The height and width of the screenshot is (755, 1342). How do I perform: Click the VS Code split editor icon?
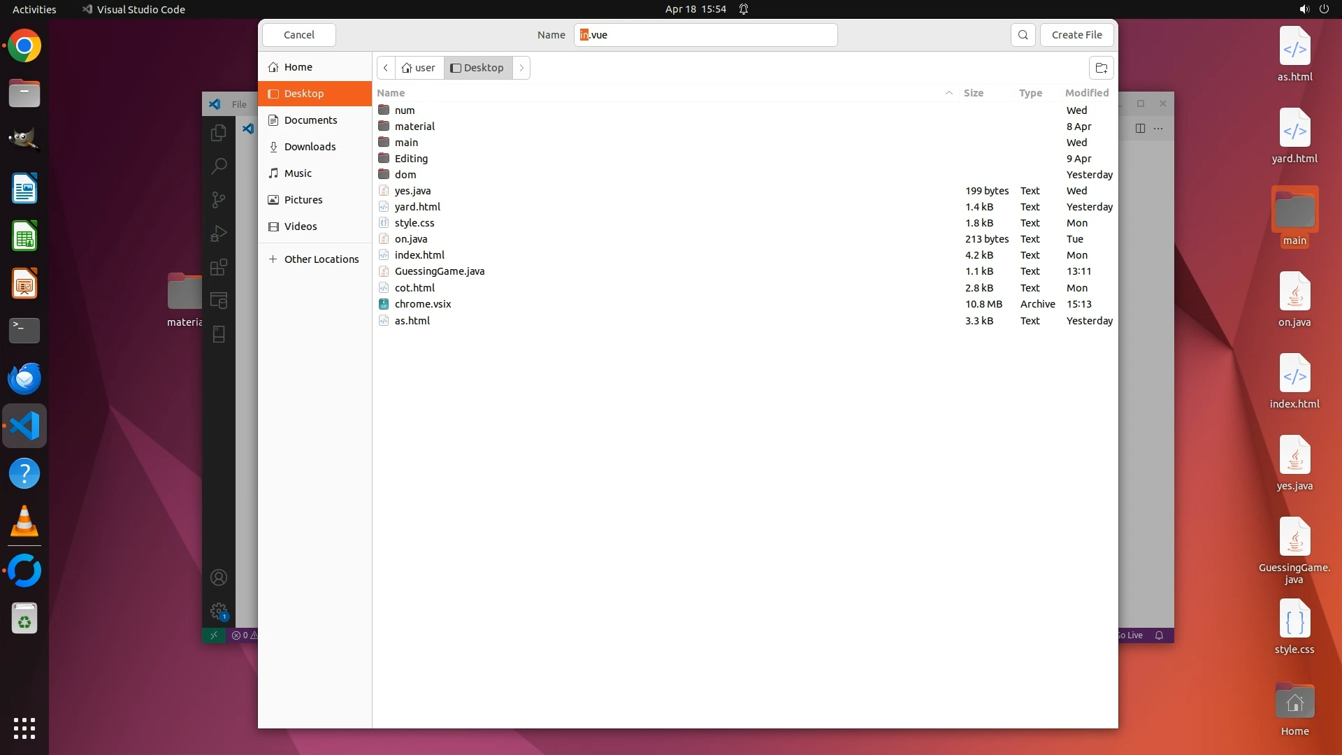(x=1140, y=128)
